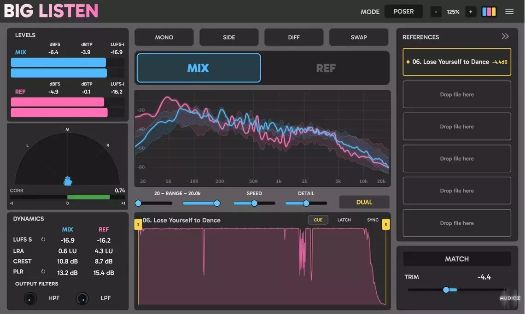The height and width of the screenshot is (314, 525).
Task: Enable the CUE option
Action: (318, 220)
